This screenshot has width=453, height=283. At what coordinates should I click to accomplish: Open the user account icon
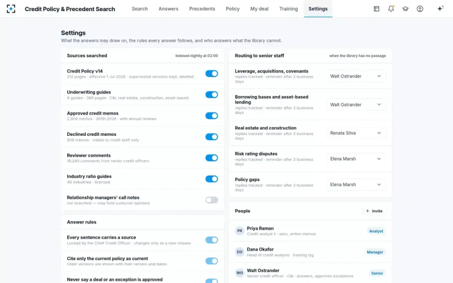point(420,9)
